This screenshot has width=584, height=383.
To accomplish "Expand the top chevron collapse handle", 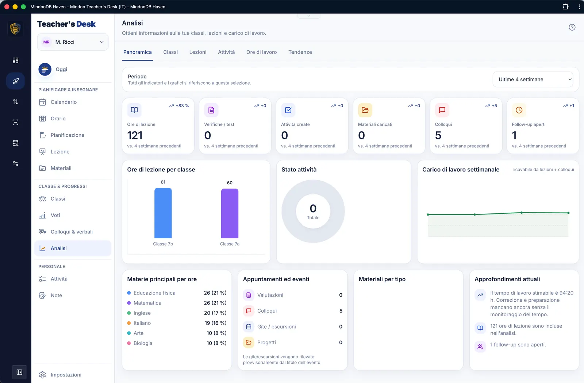I will (309, 16).
